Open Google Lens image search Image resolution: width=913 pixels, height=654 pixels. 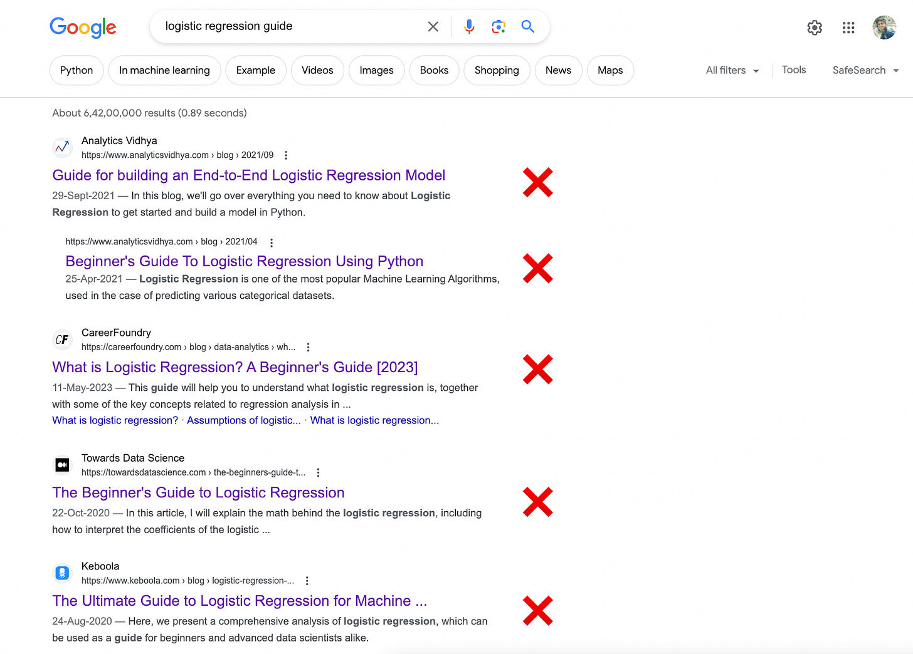(499, 26)
